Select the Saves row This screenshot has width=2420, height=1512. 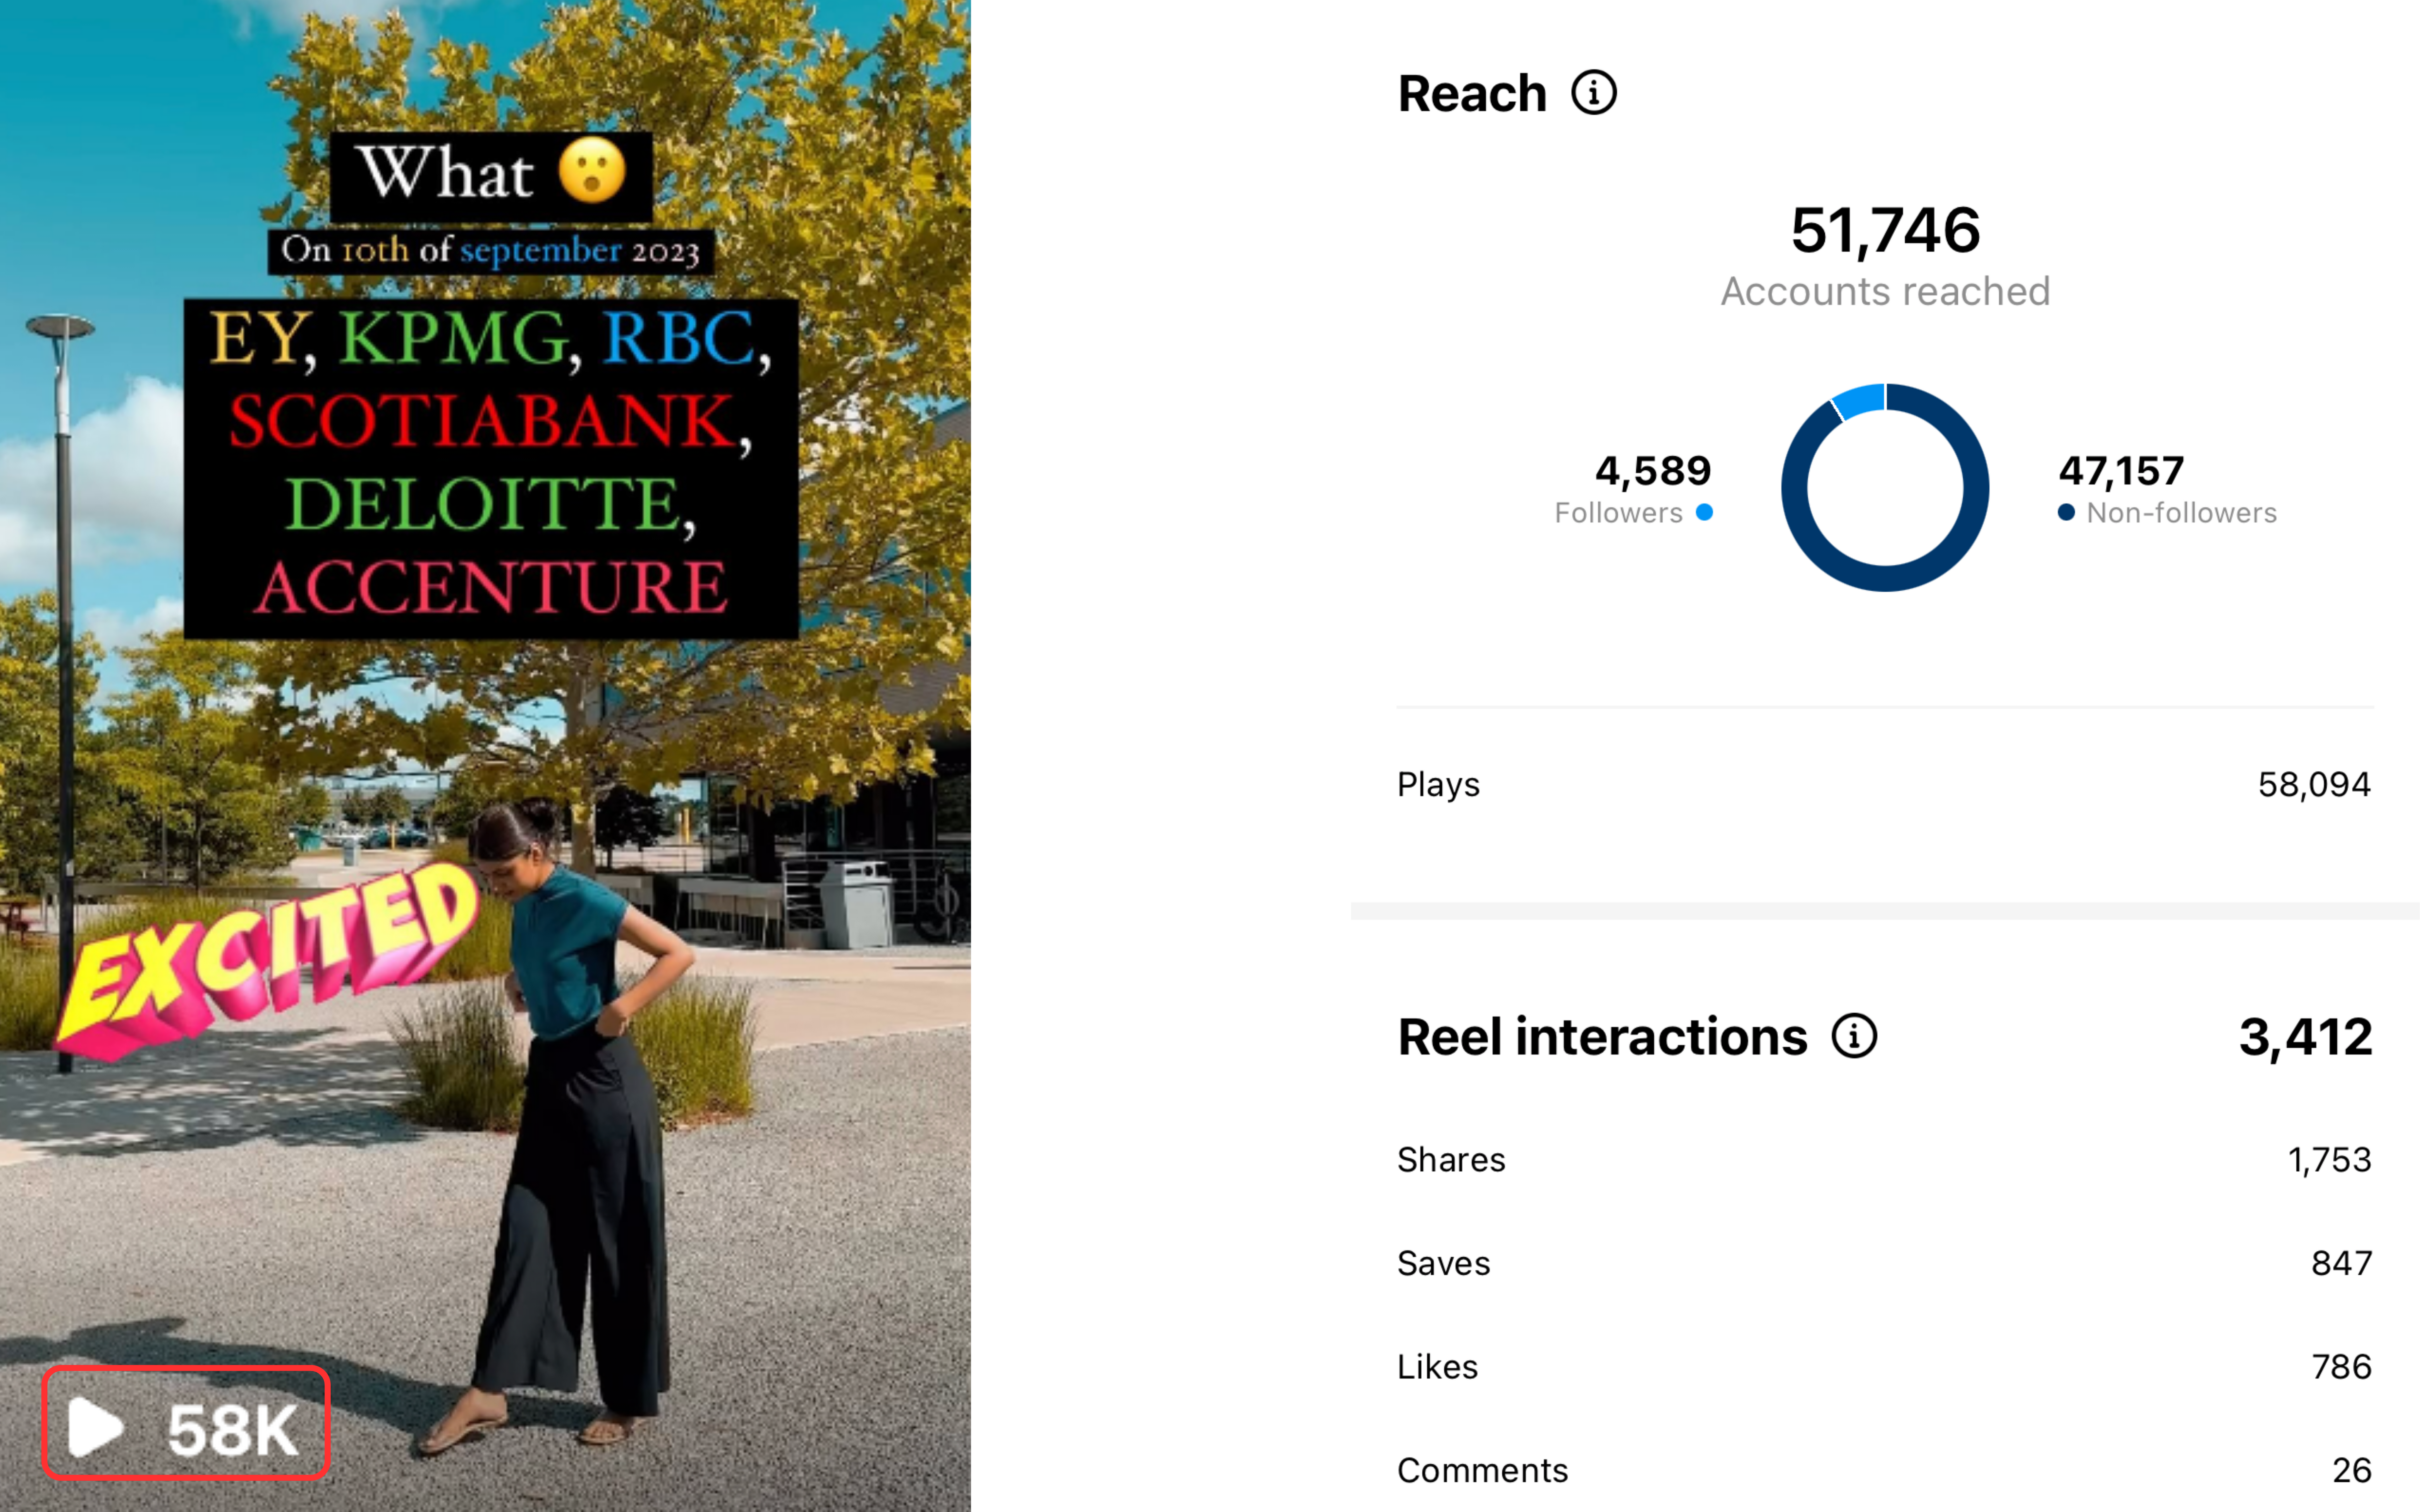(x=1884, y=1263)
